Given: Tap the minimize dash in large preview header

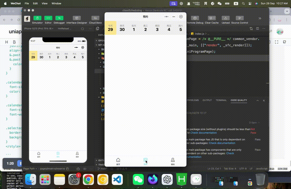Looking at the screenshot, I should tap(174, 17).
